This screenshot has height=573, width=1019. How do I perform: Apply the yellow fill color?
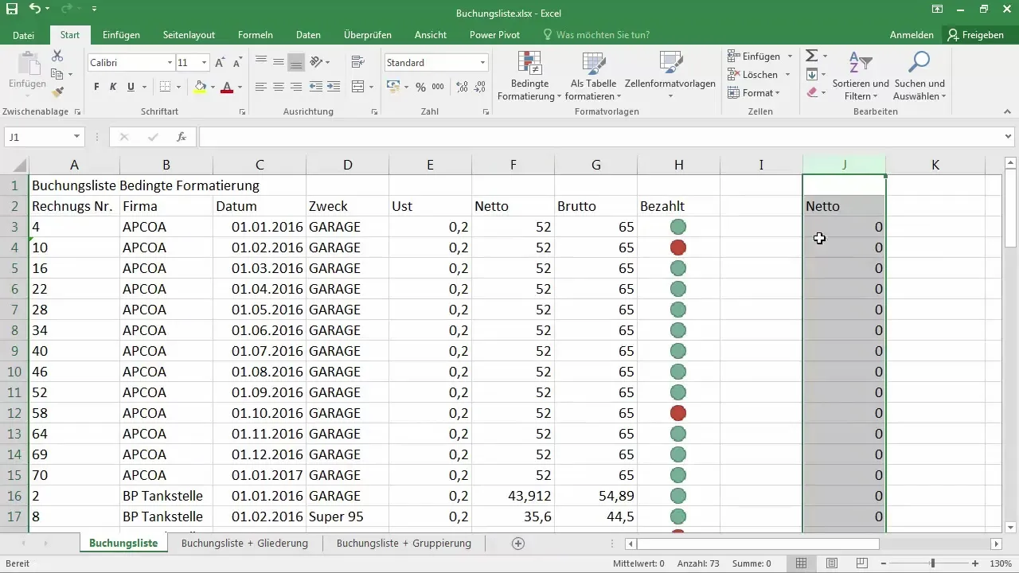tap(200, 87)
